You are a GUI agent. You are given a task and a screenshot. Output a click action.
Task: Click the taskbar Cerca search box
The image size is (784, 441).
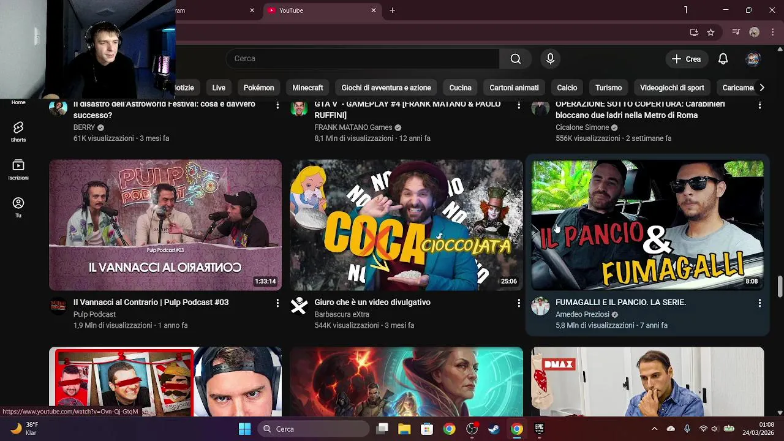(314, 429)
